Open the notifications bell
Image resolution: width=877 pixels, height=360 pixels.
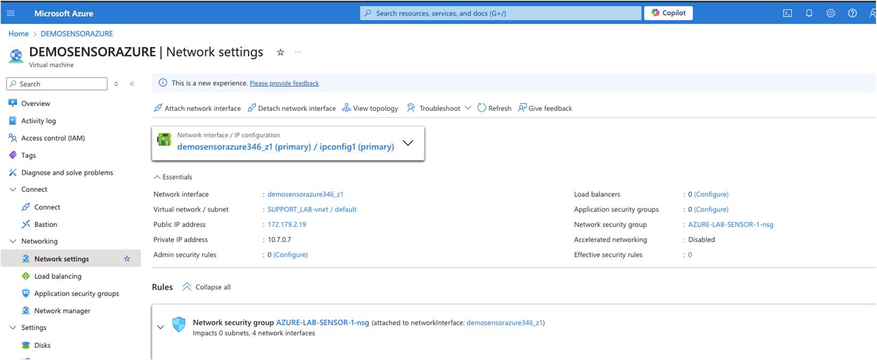click(809, 13)
